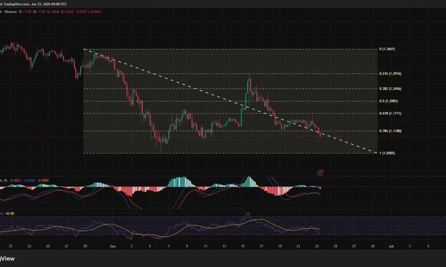Click the MACD line value '-0.0108'
Screen dimensions: 446x267
coord(29,181)
